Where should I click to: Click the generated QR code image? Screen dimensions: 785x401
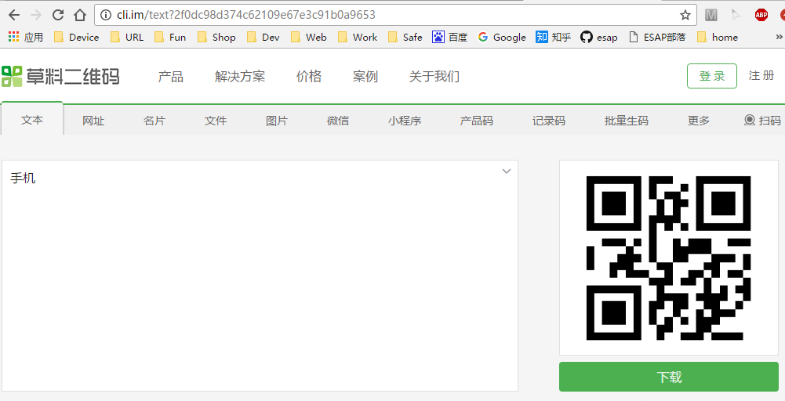(668, 258)
